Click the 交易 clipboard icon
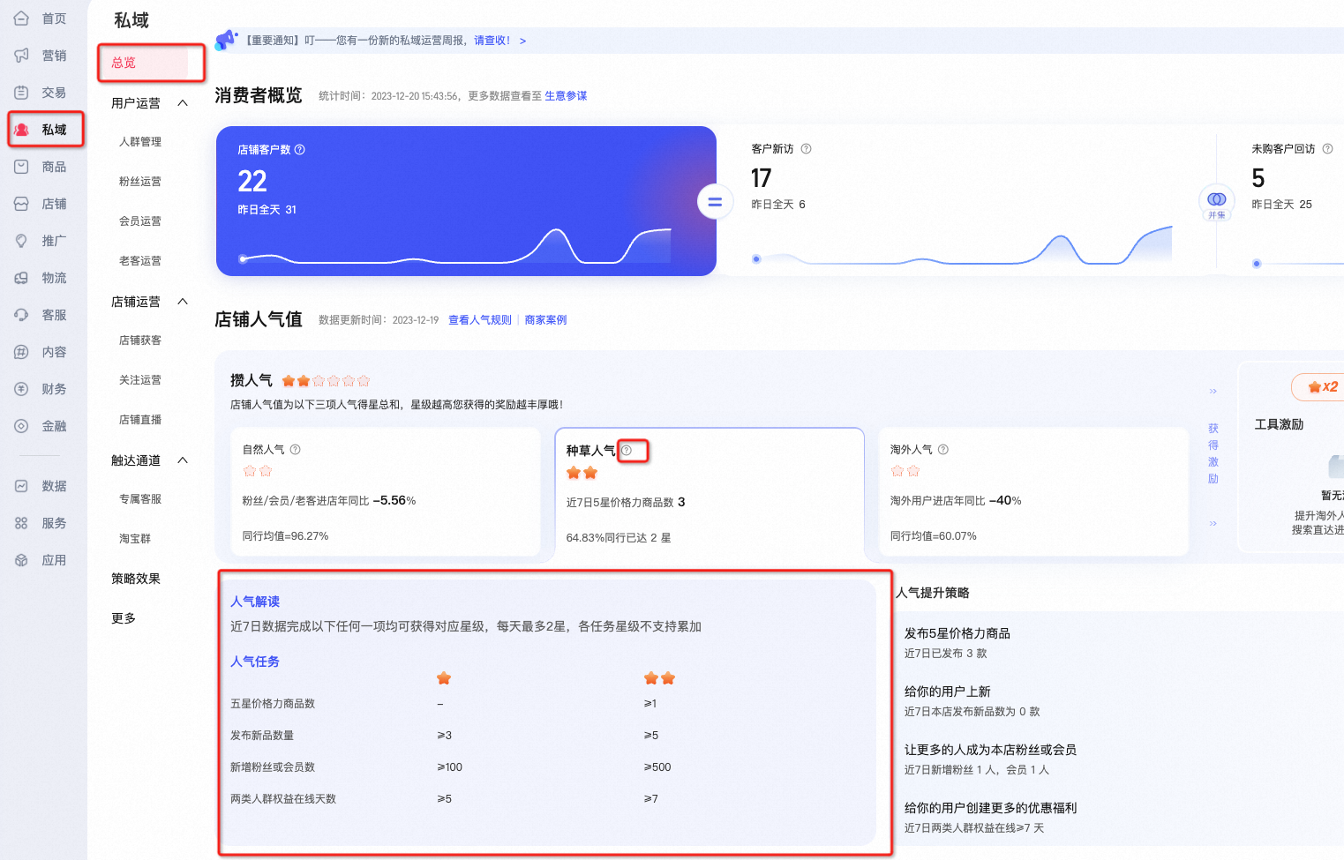The width and height of the screenshot is (1344, 860). point(21,92)
